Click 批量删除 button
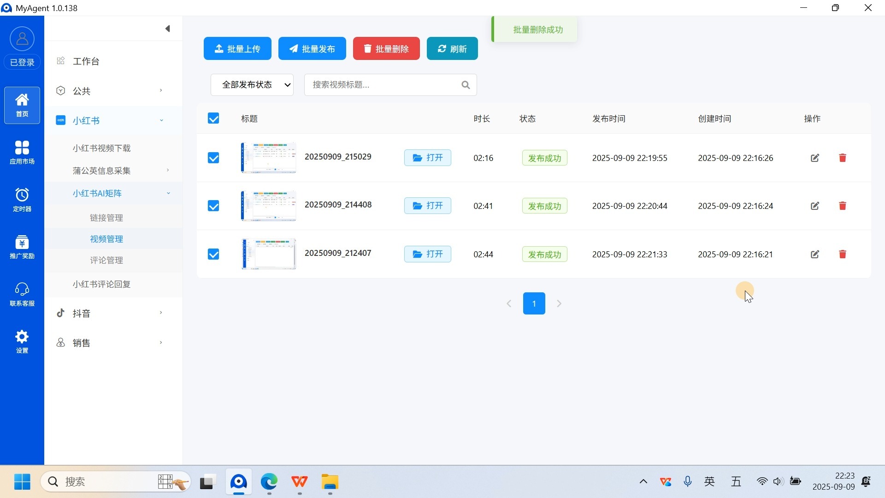885x498 pixels. pyautogui.click(x=386, y=48)
